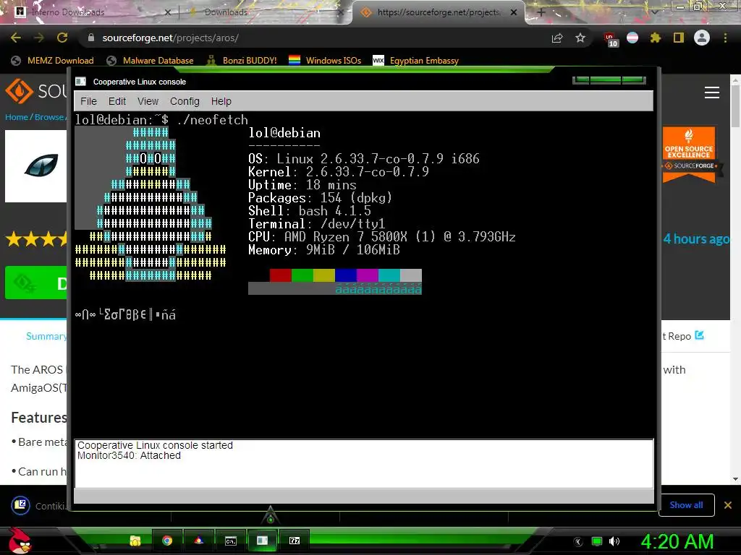Click the green Download button
This screenshot has width=741, height=555.
(x=36, y=283)
